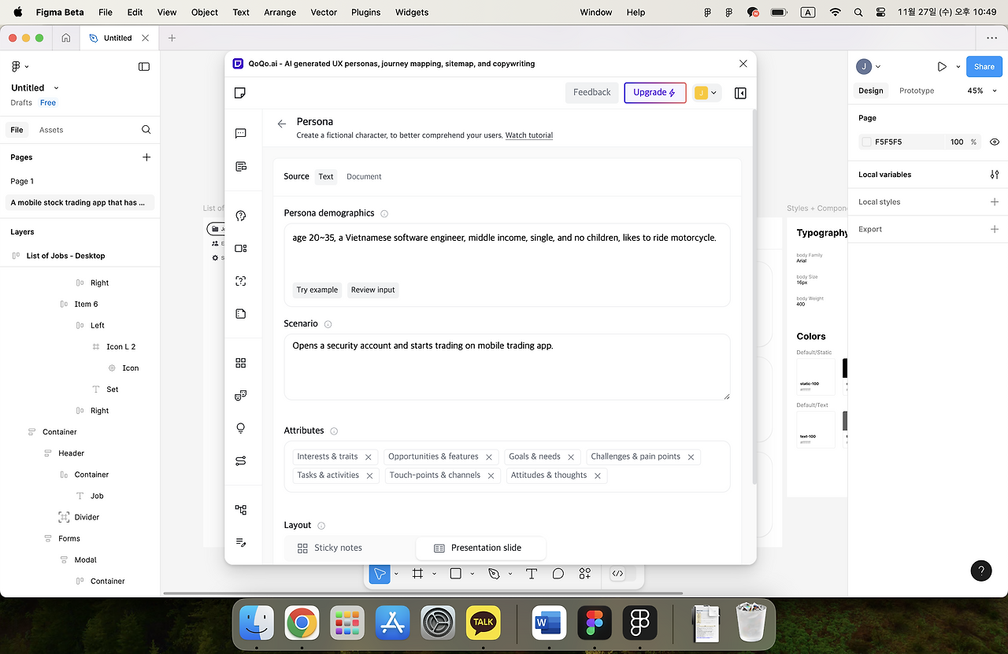Toggle page background visibility eye icon

pyautogui.click(x=995, y=142)
